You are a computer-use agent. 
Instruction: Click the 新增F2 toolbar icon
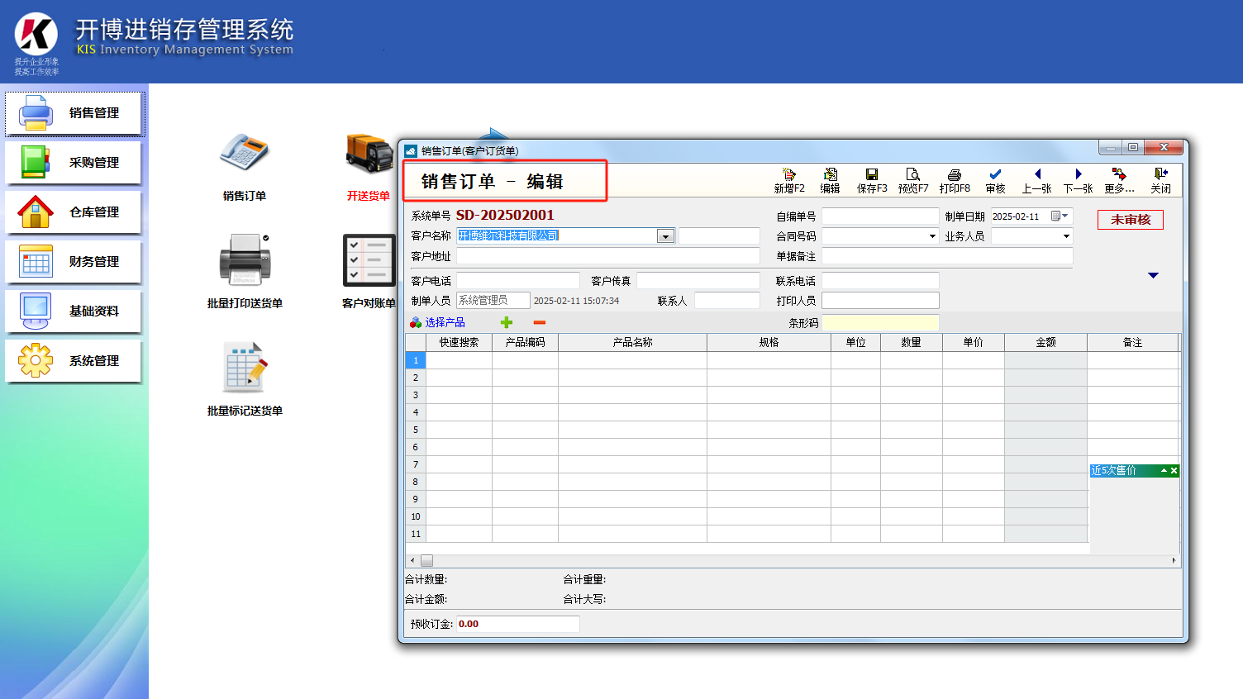coord(789,180)
